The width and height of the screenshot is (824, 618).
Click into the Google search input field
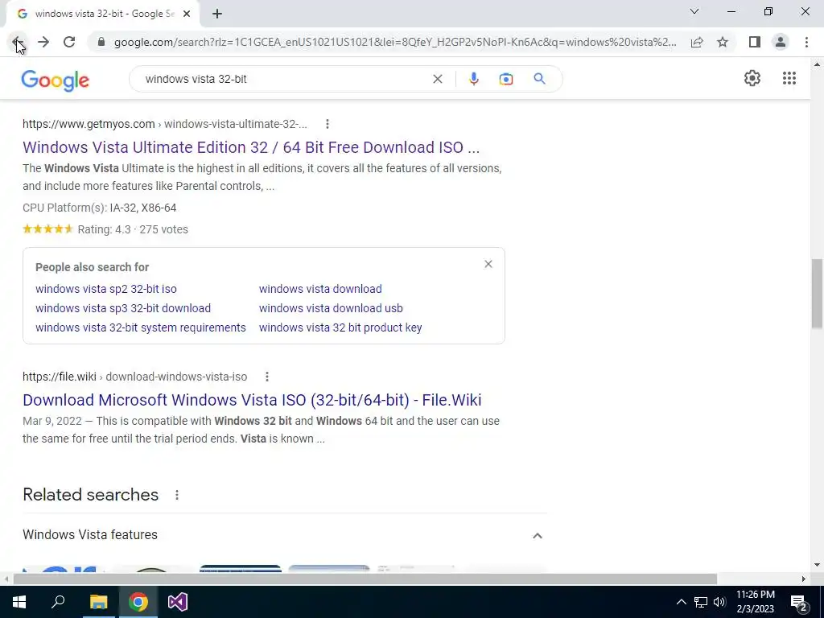click(x=284, y=79)
